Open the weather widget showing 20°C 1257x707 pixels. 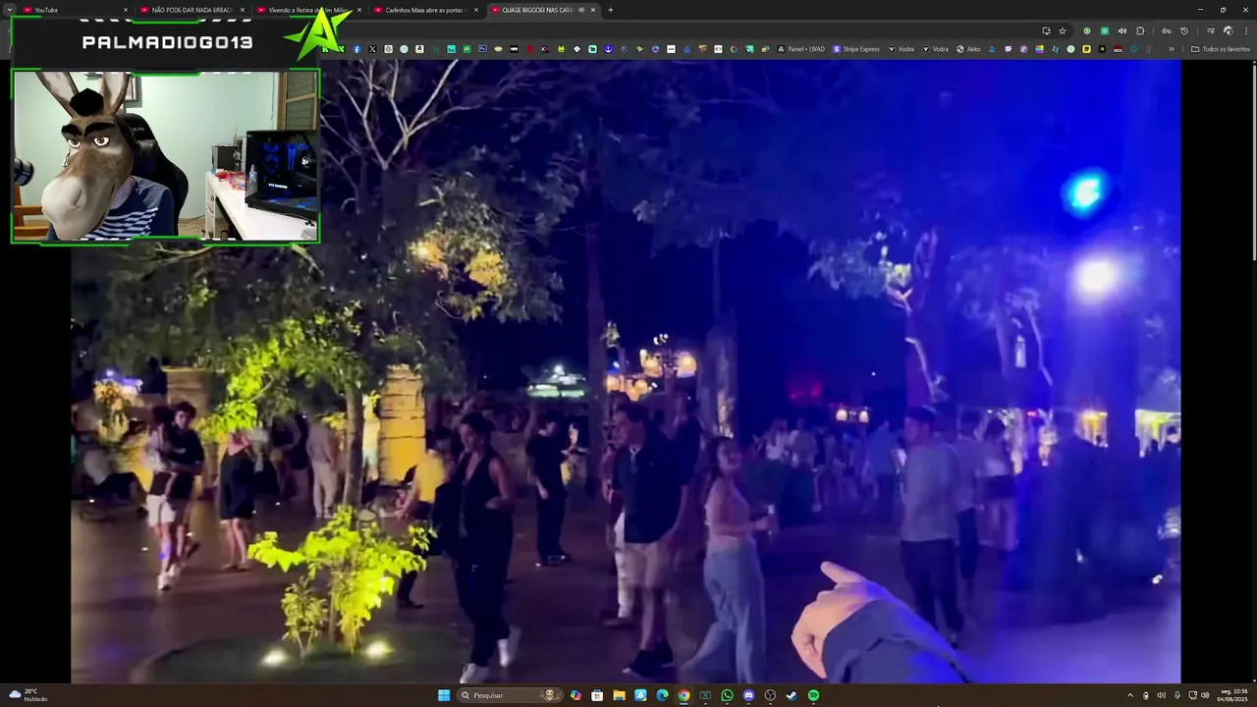coord(27,695)
